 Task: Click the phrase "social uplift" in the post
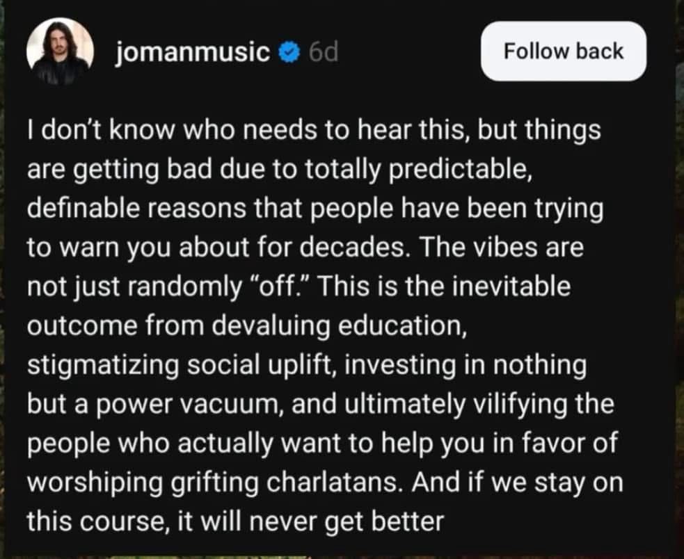(x=259, y=366)
